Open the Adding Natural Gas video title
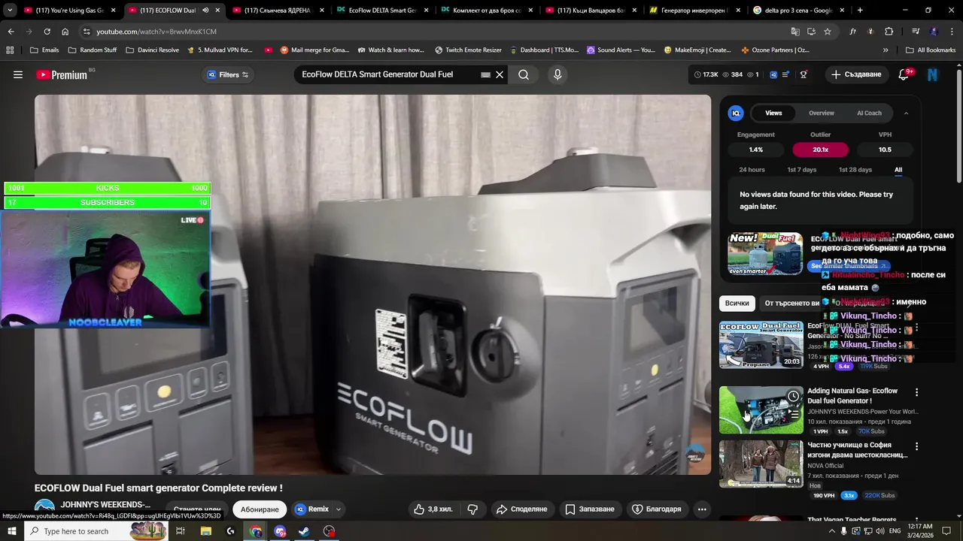 coord(852,396)
